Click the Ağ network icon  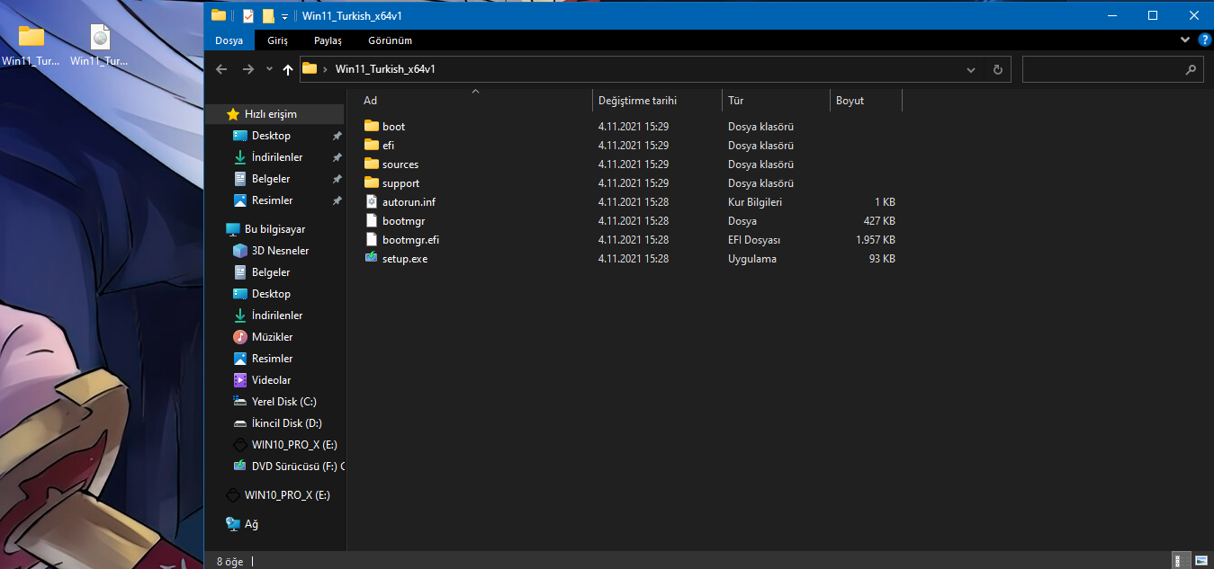[x=233, y=524]
